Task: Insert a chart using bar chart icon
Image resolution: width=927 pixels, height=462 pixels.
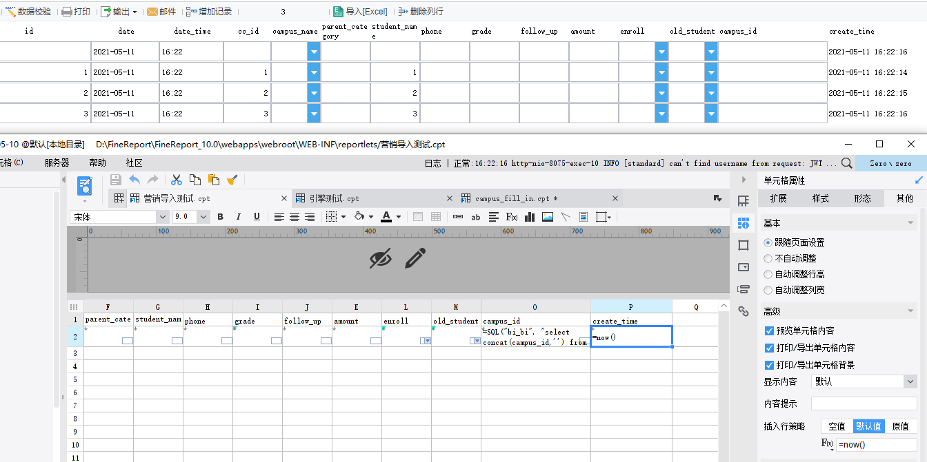Action: (530, 216)
